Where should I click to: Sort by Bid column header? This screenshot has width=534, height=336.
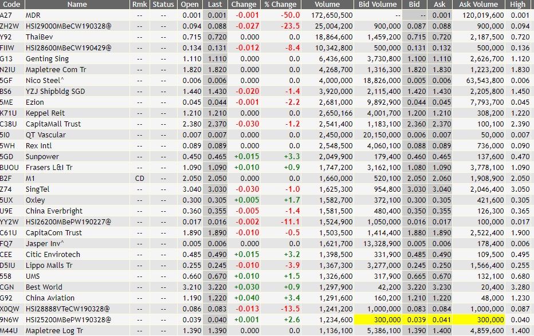pos(414,5)
